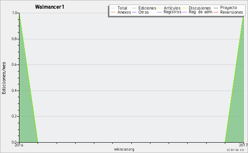The image size is (248, 153).
Task: Click the green filled area near 2016
Action: 25,111
